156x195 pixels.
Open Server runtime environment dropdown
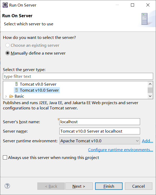100,141
